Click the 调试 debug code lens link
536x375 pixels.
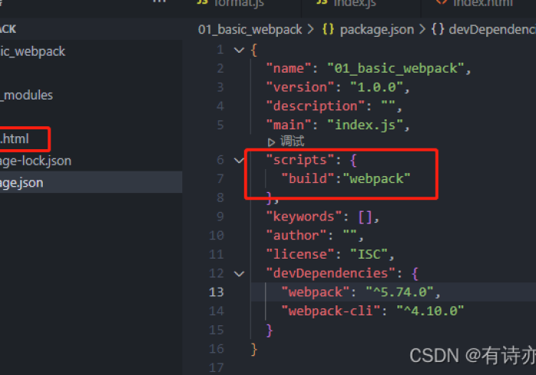pos(292,142)
